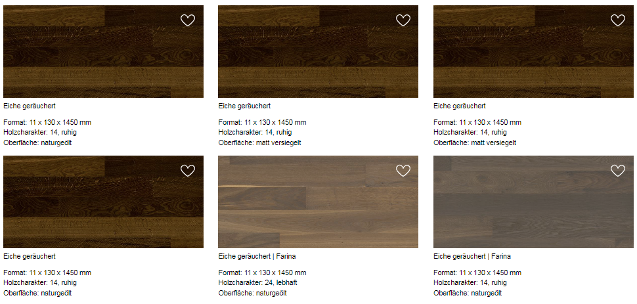View last top-row matt versiegelt floor image
The image size is (637, 304).
[x=533, y=52]
